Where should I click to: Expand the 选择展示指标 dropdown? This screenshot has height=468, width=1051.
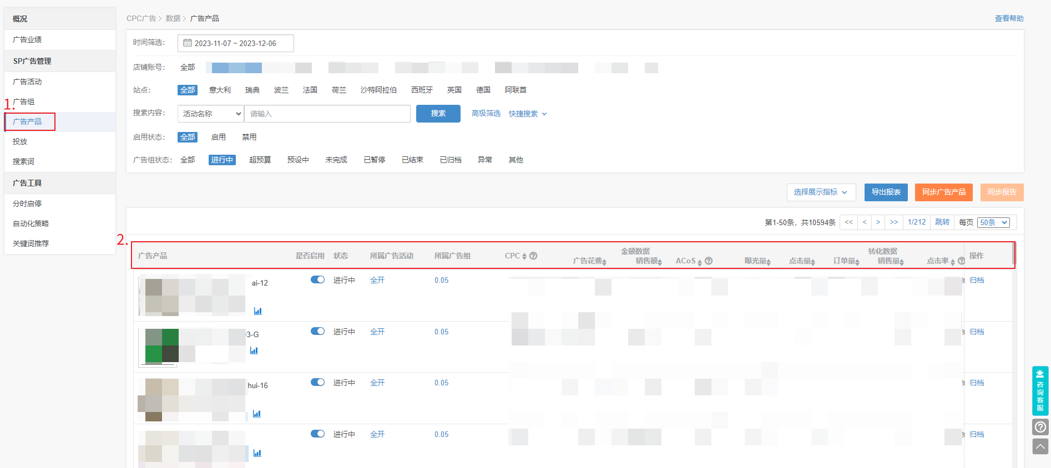coord(821,192)
